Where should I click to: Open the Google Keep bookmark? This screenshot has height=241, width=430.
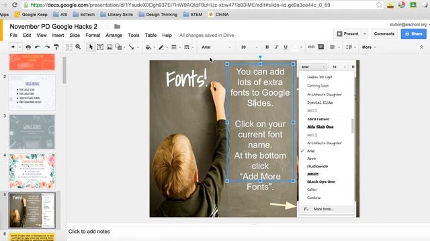pos(31,15)
